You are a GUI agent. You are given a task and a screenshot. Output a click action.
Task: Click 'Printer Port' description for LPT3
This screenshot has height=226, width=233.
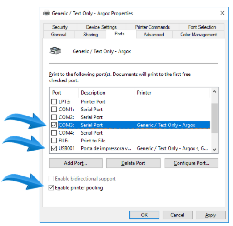point(93,101)
